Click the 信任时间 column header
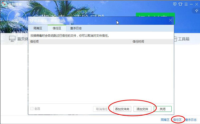This screenshot has width=200, height=124. (x=138, y=42)
